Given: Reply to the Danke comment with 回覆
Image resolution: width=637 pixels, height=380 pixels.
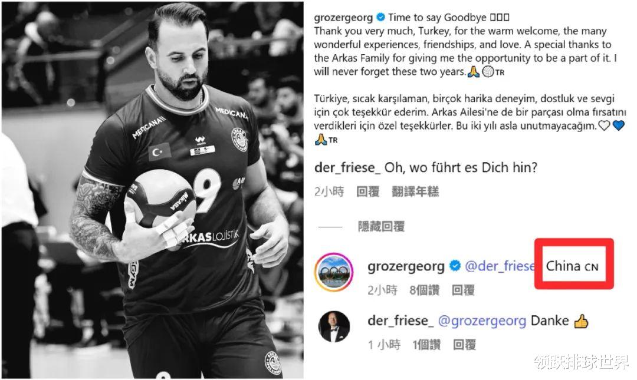Looking at the screenshot, I should coord(464,345).
